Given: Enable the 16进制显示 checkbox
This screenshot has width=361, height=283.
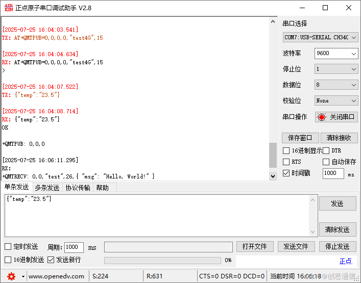Looking at the screenshot, I should 286,151.
